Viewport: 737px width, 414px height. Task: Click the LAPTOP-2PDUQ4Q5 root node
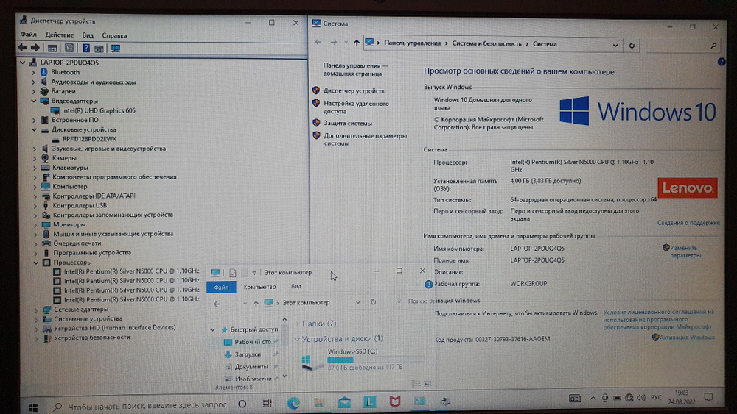tap(69, 63)
